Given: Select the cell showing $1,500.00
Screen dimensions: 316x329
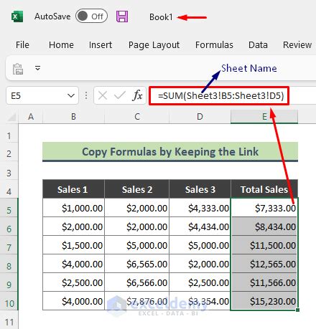Looking at the screenshot, I should point(73,245).
